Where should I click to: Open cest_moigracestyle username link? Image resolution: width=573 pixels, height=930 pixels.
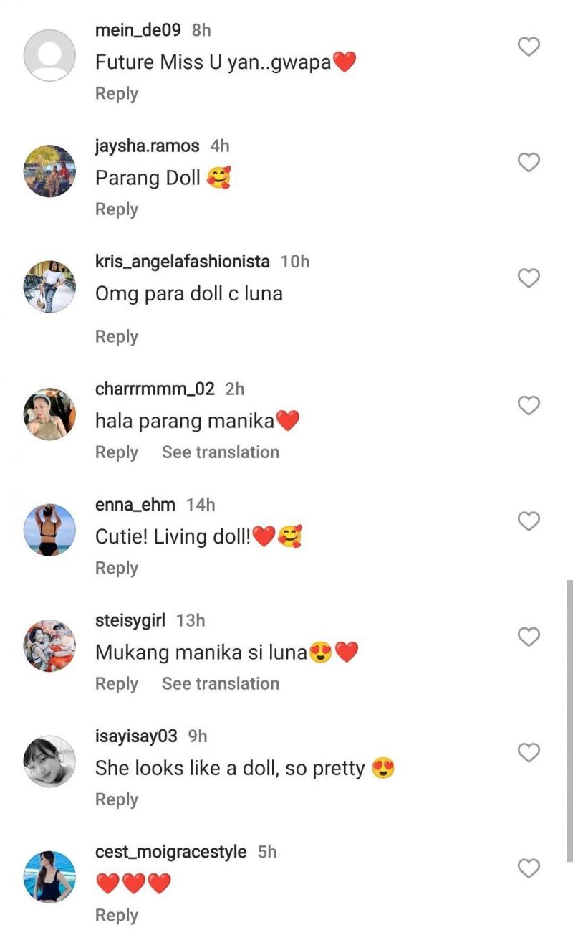[170, 852]
